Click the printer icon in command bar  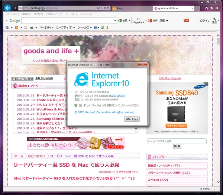(x=32, y=28)
